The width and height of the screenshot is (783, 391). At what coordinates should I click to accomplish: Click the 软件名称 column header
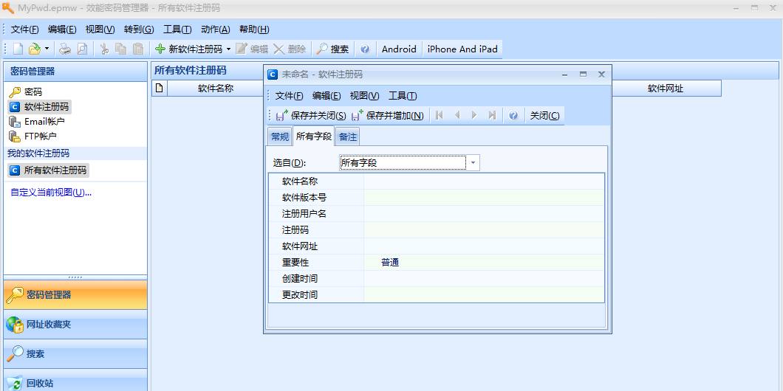click(216, 89)
